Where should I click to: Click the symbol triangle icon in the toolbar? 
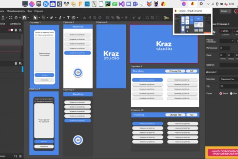(147, 17)
